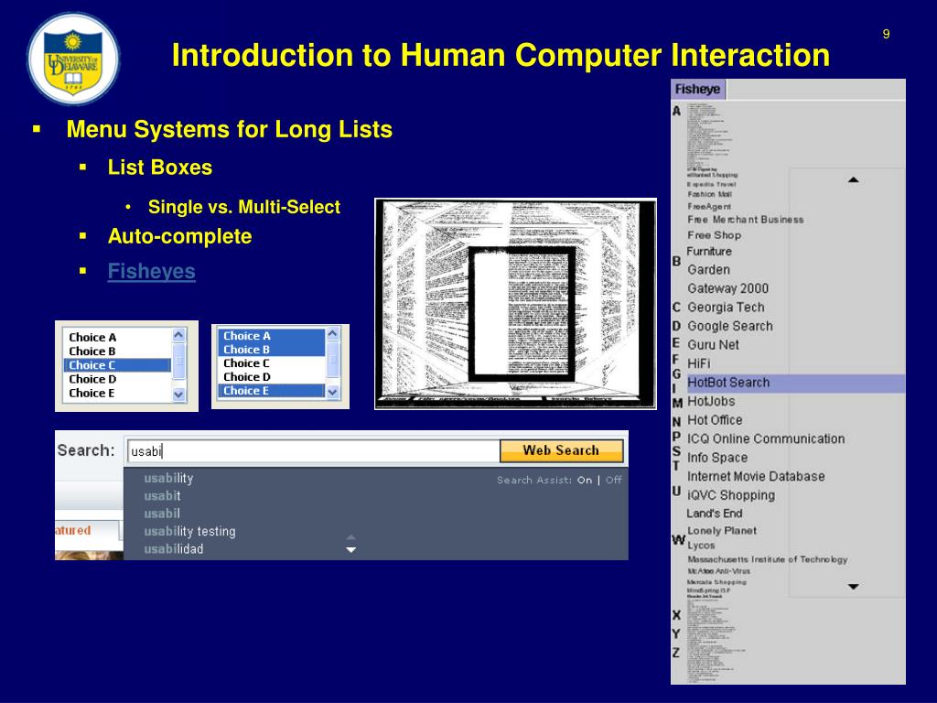
Task: Click the fisheye document-wall image
Action: [x=516, y=304]
